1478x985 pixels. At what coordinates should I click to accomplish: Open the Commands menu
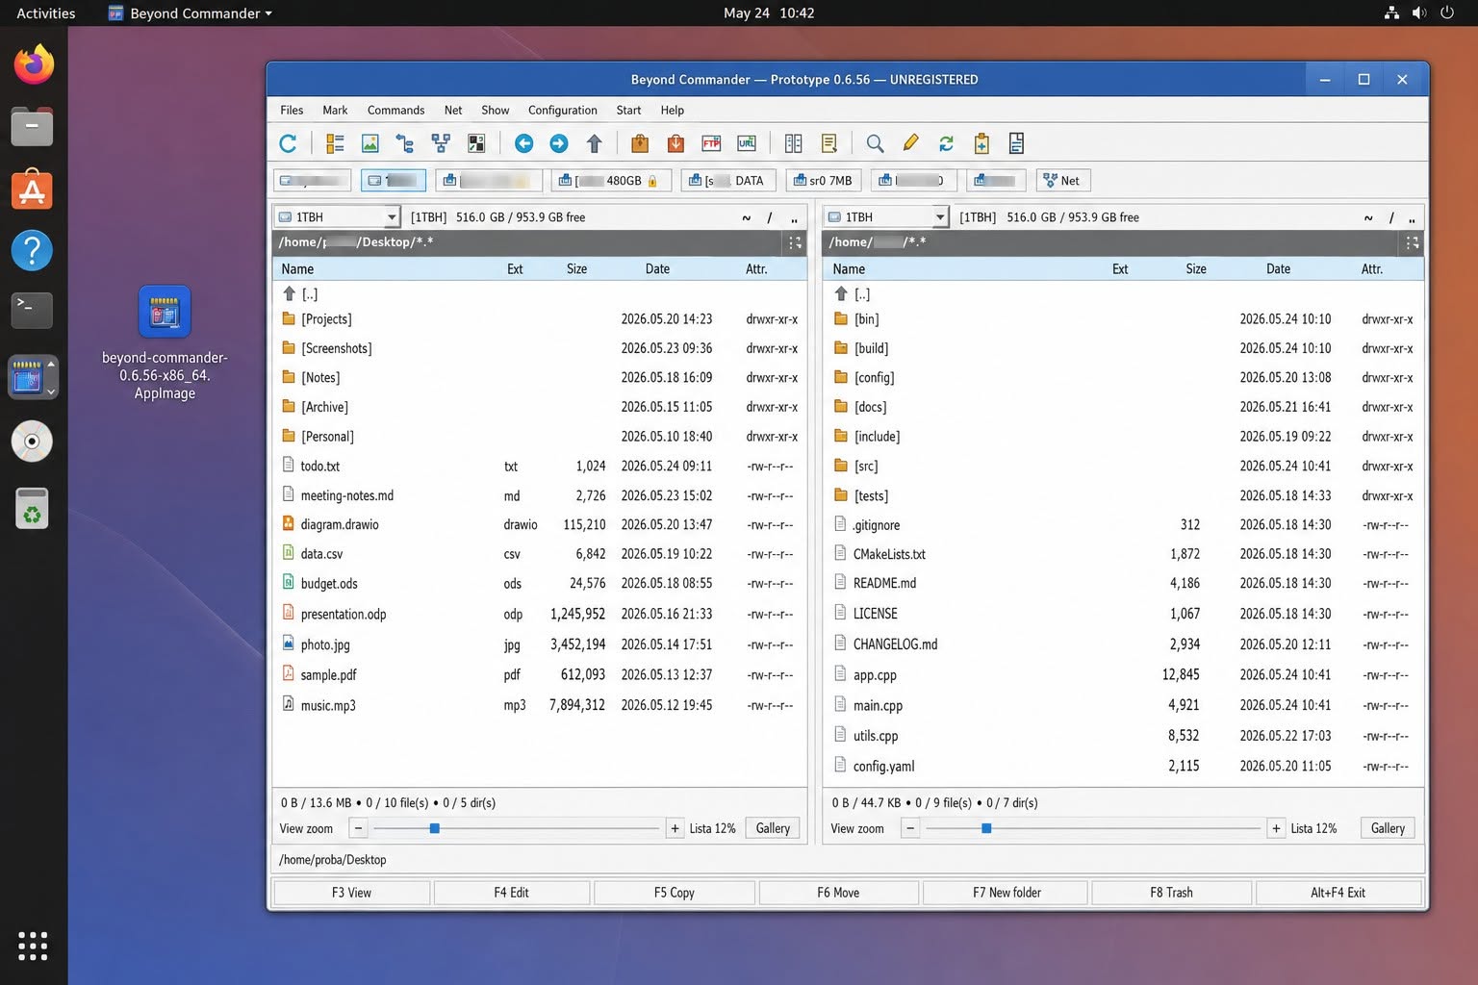[x=395, y=111]
